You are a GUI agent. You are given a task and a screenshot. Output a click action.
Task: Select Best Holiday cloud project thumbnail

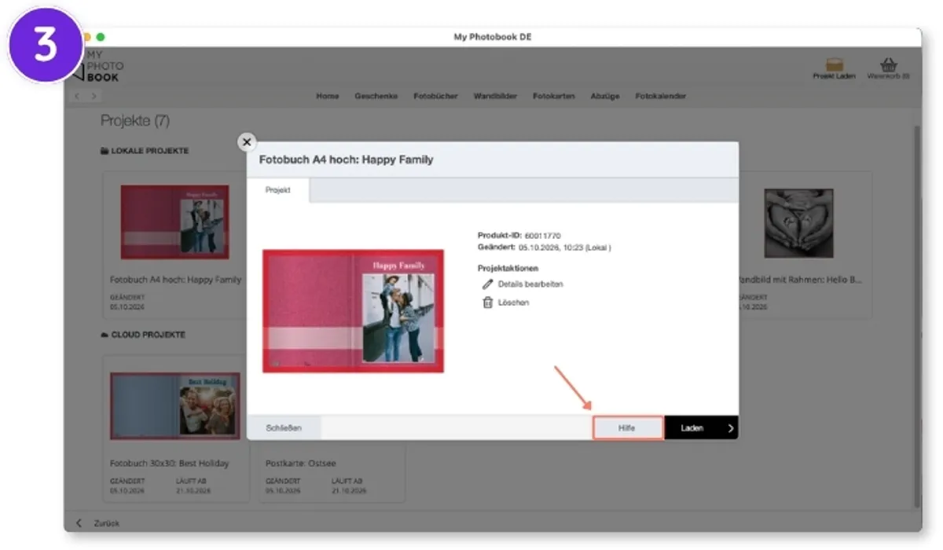[x=174, y=405]
